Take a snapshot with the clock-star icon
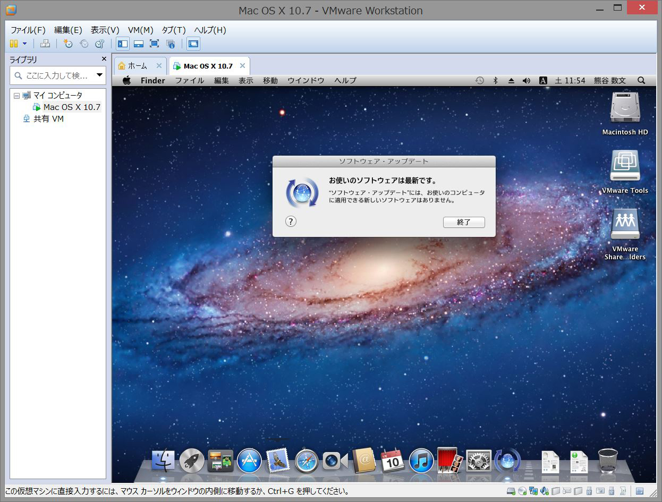 (68, 44)
